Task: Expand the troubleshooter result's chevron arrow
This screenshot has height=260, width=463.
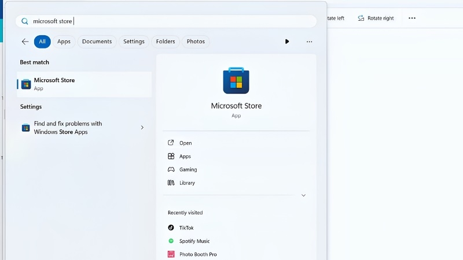Action: click(x=142, y=128)
